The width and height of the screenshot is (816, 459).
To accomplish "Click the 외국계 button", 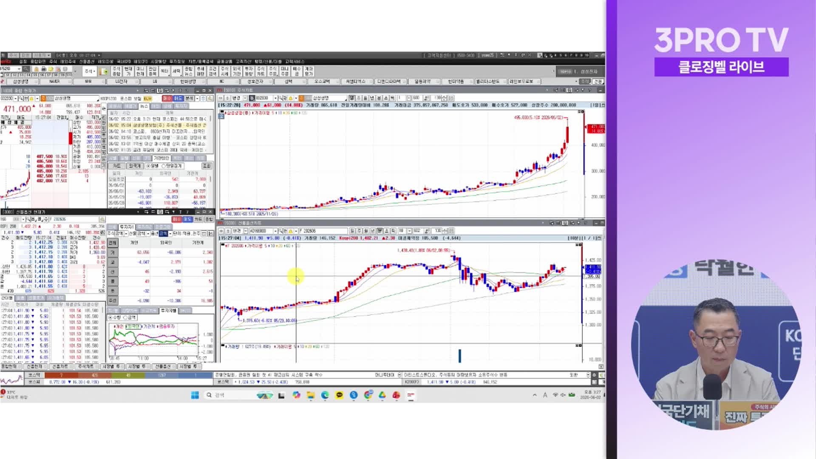I will pos(134,166).
